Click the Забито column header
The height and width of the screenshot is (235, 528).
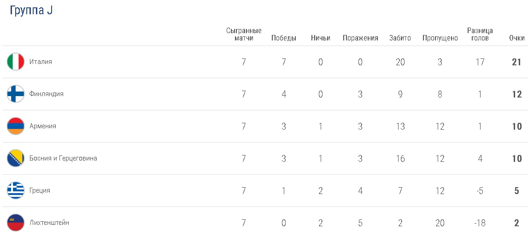pos(400,38)
